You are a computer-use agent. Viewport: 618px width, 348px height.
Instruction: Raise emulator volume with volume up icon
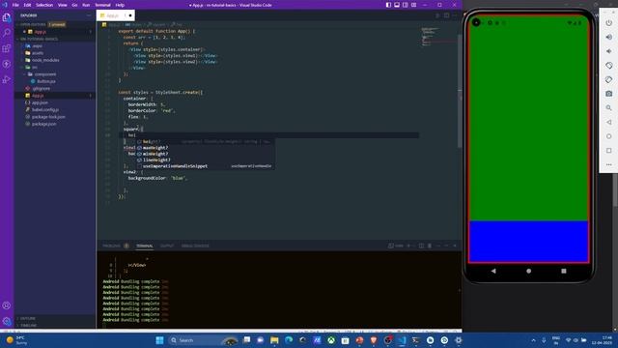tap(609, 37)
